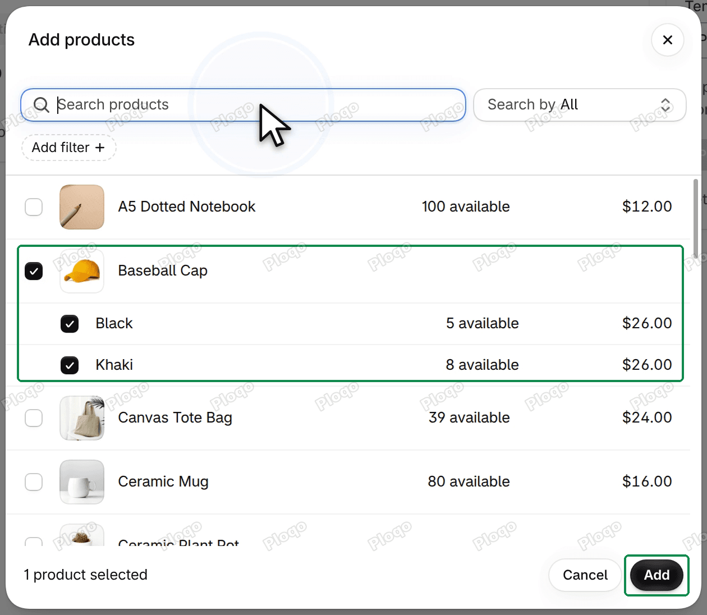Screen dimensions: 707x615
Task: Click the product list scrollbar
Action: point(696,219)
